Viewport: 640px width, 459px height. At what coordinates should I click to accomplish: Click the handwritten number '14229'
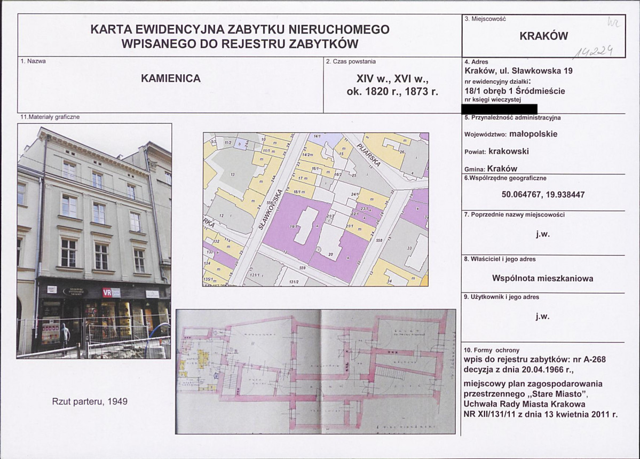point(595,50)
